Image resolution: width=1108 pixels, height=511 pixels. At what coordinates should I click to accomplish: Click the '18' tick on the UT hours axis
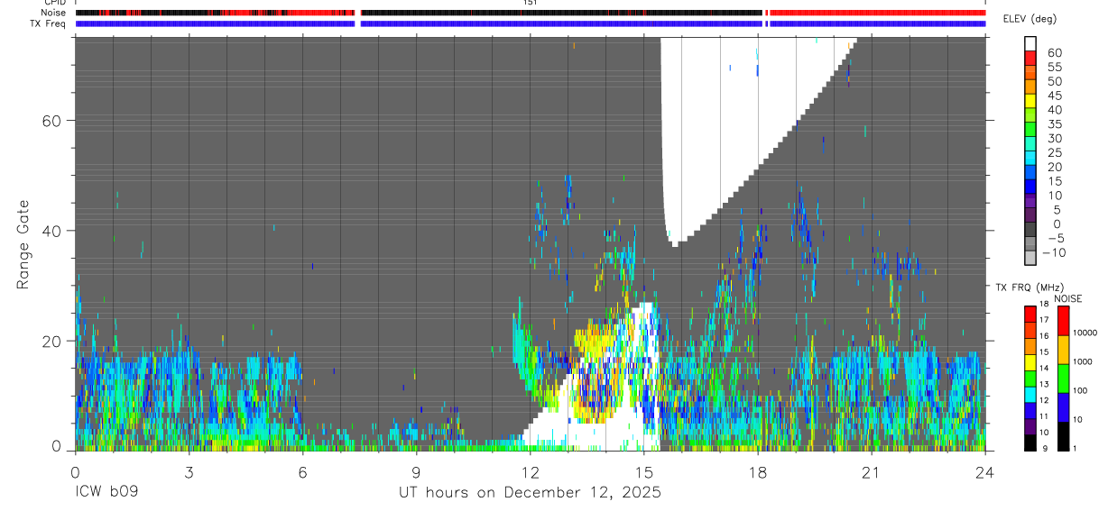pyautogui.click(x=758, y=471)
